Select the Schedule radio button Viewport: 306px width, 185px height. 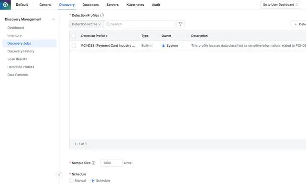coord(93,181)
